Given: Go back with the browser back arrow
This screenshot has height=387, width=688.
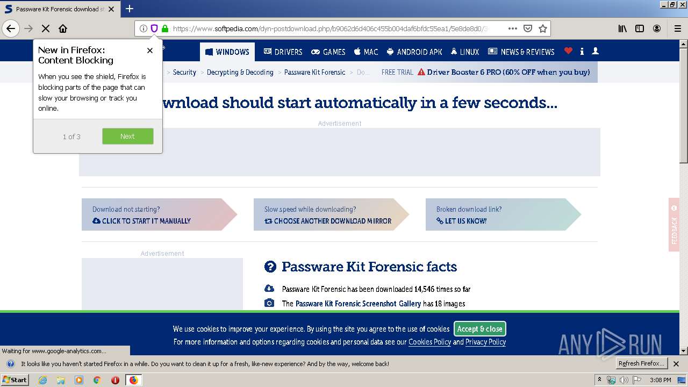Looking at the screenshot, I should coord(11,28).
